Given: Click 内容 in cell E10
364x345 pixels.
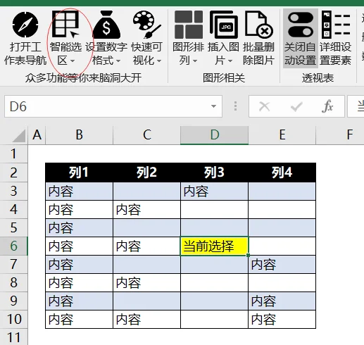Looking at the screenshot, I should coord(263,320).
